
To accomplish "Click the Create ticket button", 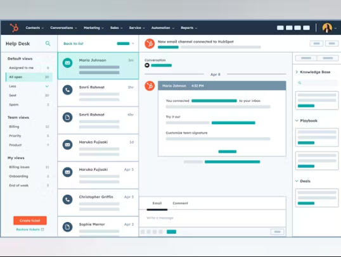I will click(x=30, y=220).
